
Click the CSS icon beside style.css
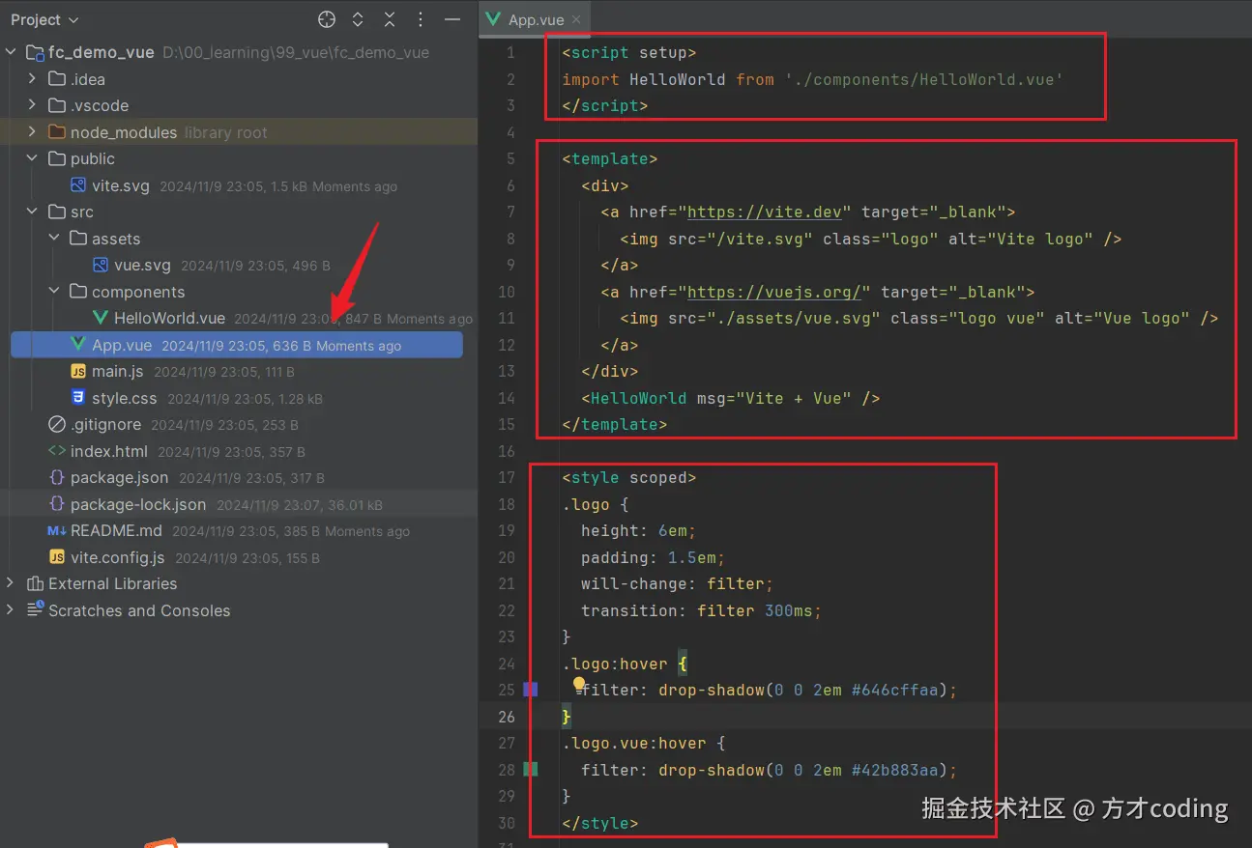(78, 398)
